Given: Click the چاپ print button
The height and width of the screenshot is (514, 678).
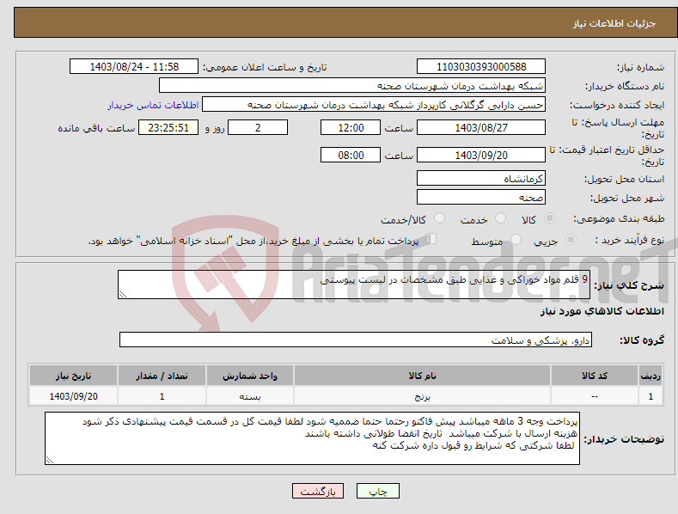Looking at the screenshot, I should coord(378,491).
